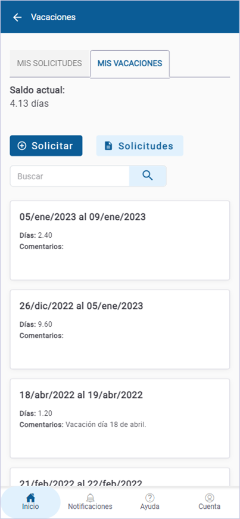
Task: Click the document icon in Solicitudes
Action: pyautogui.click(x=108, y=146)
